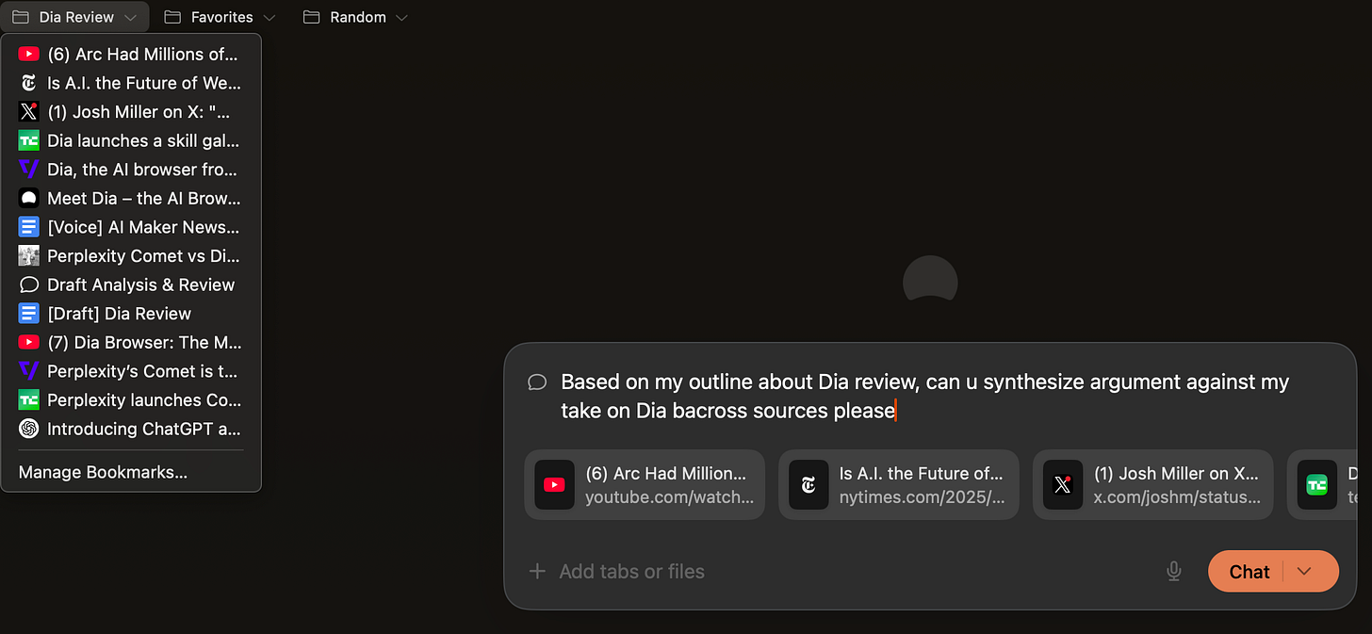Expand the Random bookmarks folder
The height and width of the screenshot is (634, 1372).
355,17
